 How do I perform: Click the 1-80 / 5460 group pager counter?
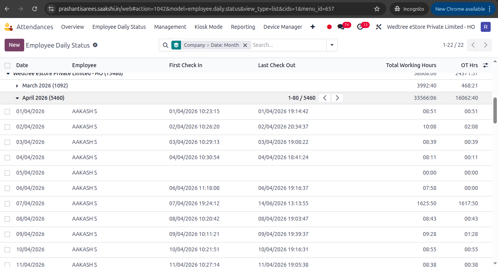(x=302, y=98)
